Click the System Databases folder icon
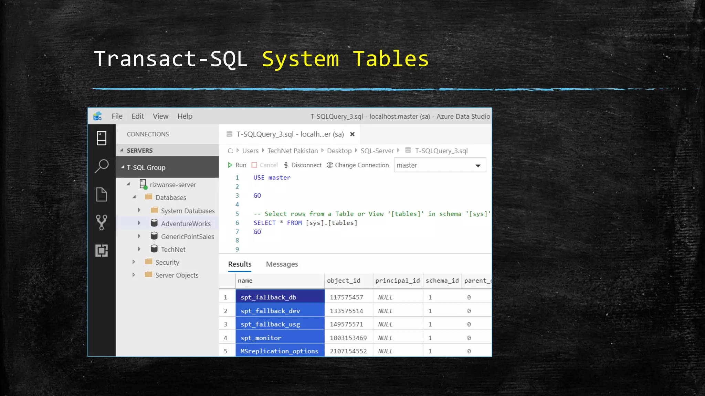Screen dimensions: 705x396 [154, 210]
